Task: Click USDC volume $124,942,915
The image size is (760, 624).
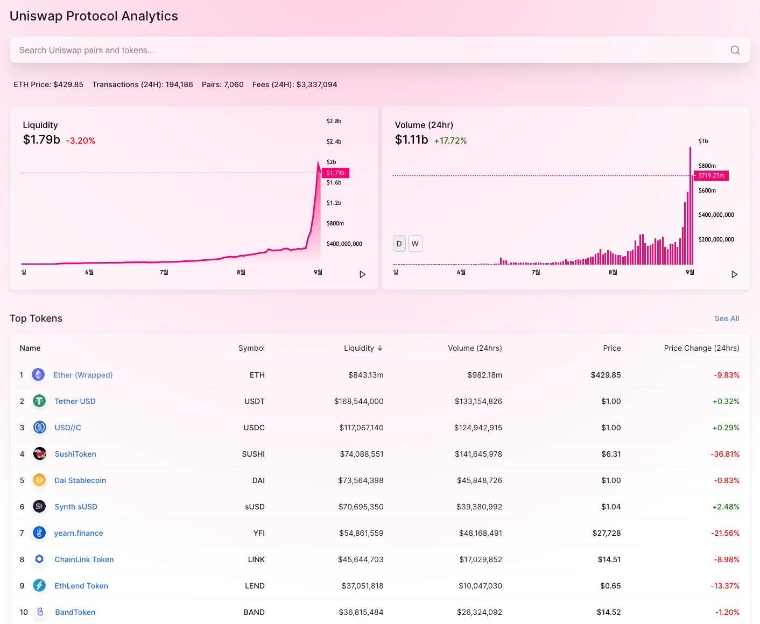Action: pyautogui.click(x=478, y=428)
